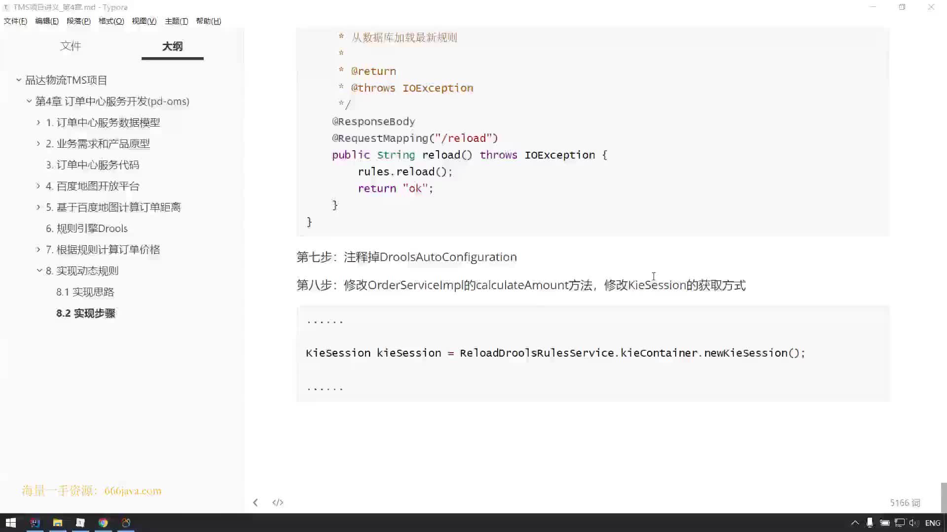Click return "ok"; code line
The width and height of the screenshot is (947, 532).
point(395,189)
